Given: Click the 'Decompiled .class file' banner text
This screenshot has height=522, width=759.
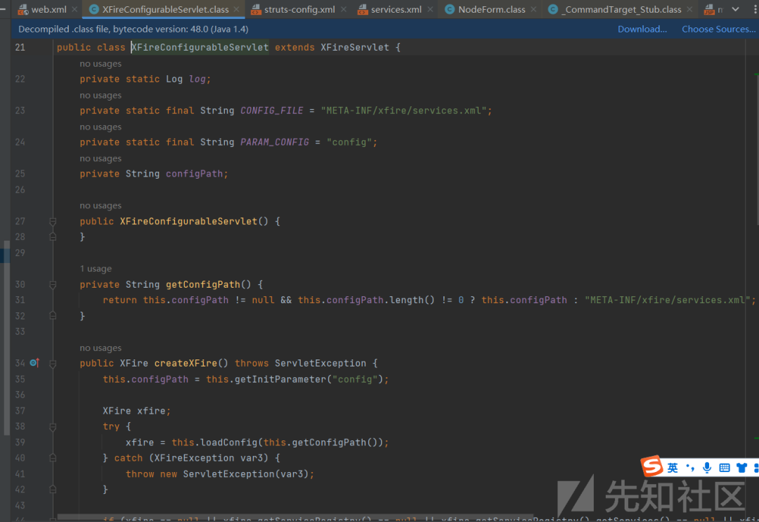Looking at the screenshot, I should coord(133,29).
